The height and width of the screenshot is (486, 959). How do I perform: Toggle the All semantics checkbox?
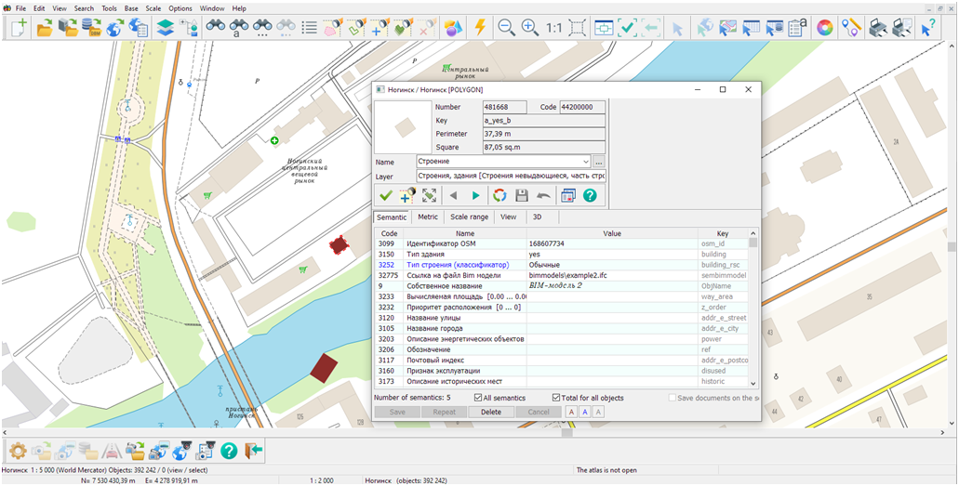478,398
